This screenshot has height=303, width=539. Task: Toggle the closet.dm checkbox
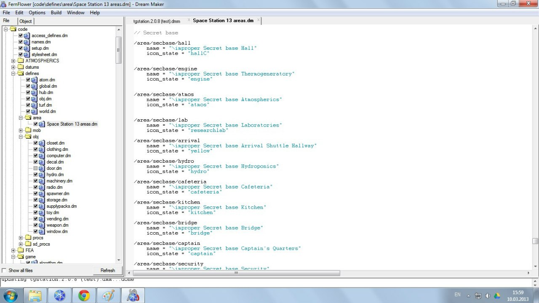[x=36, y=143]
